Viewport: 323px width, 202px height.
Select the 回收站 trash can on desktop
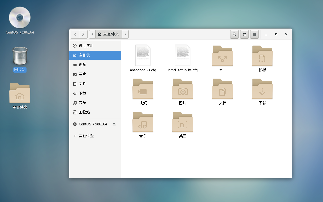pos(20,56)
